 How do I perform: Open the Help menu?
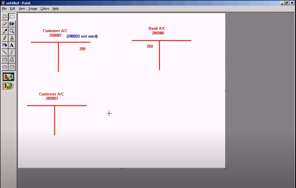(56, 9)
